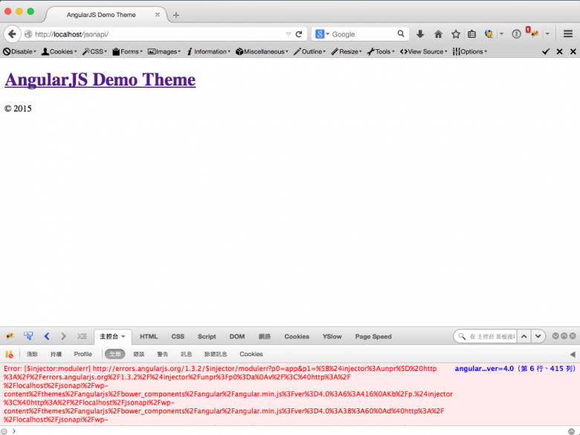Open the CSS menu in Web Developer toolbar
580x435 pixels.
[94, 52]
